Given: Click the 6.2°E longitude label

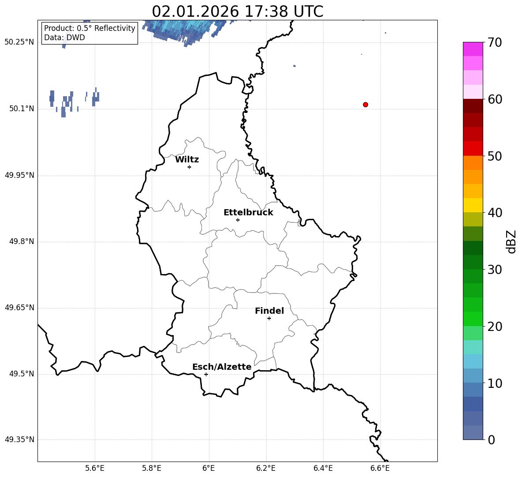Looking at the screenshot, I should coord(266,468).
